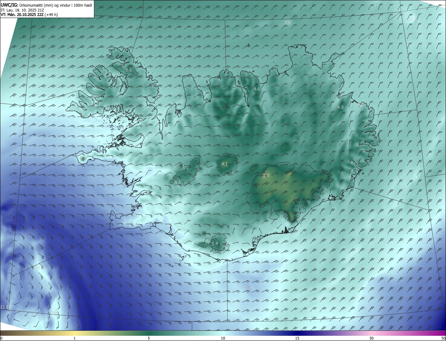The width and height of the screenshot is (446, 341).
Task: Click the color scale tick label 1
Action: (75, 338)
